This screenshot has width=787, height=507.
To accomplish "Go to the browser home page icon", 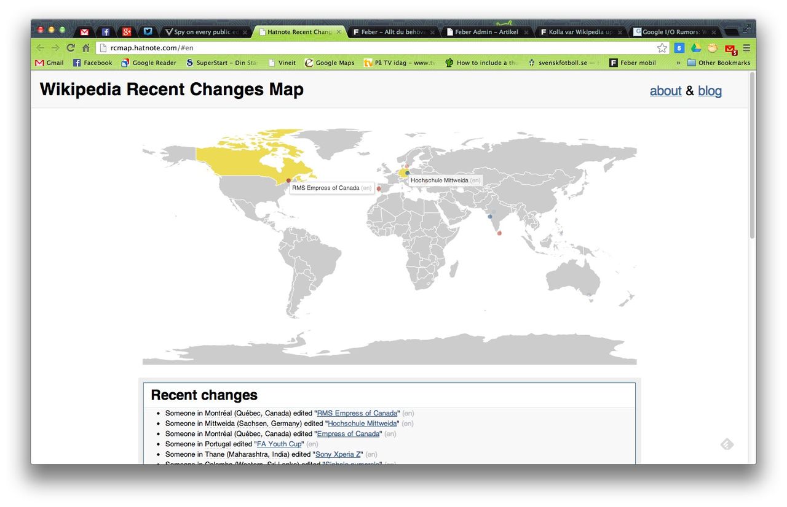I will (x=86, y=48).
